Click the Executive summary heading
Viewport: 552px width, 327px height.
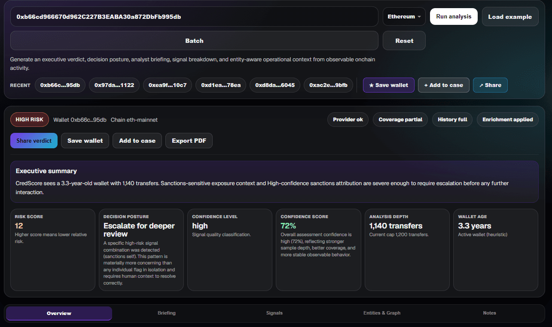(x=46, y=171)
